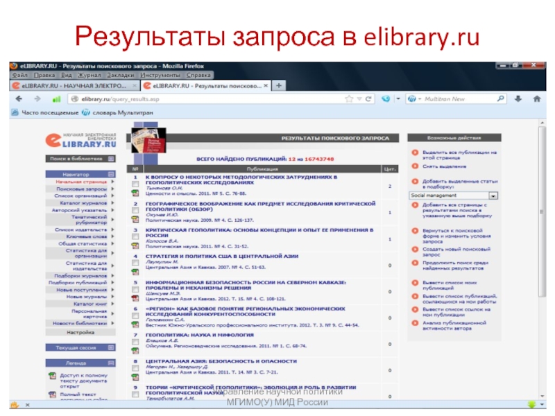
Task: Open 'Центральная Азия: безопасность и опасности' article
Action: [x=221, y=361]
